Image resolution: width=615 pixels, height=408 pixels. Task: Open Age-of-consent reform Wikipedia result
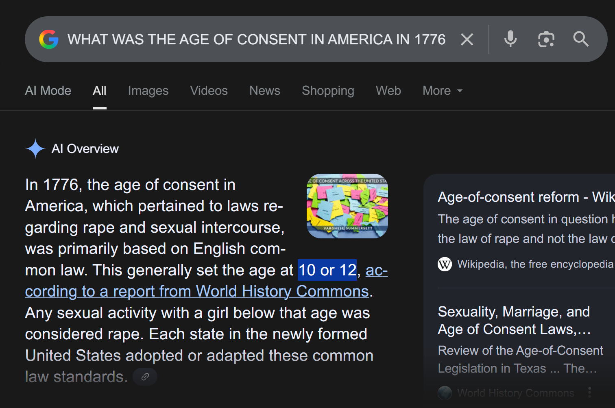(526, 197)
